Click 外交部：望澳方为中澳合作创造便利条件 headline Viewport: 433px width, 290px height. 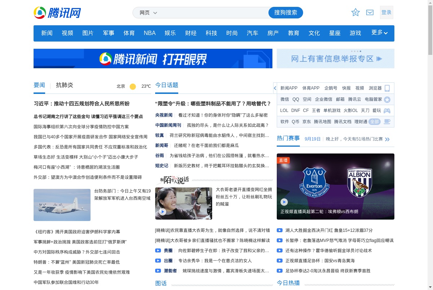88,177
